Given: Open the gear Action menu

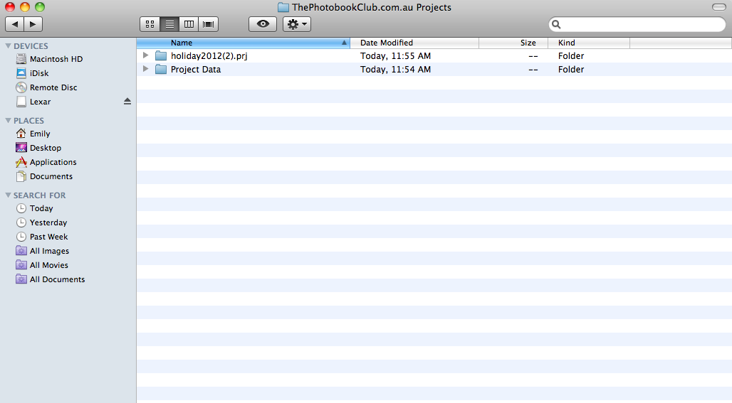Looking at the screenshot, I should 297,24.
